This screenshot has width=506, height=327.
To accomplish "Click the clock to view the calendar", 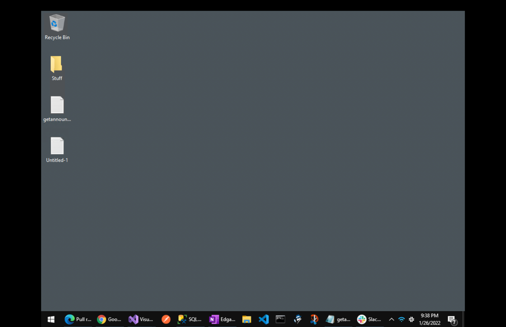I will 429,319.
